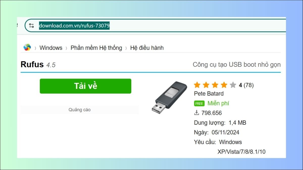Click the second orange rating star

pyautogui.click(x=206, y=85)
